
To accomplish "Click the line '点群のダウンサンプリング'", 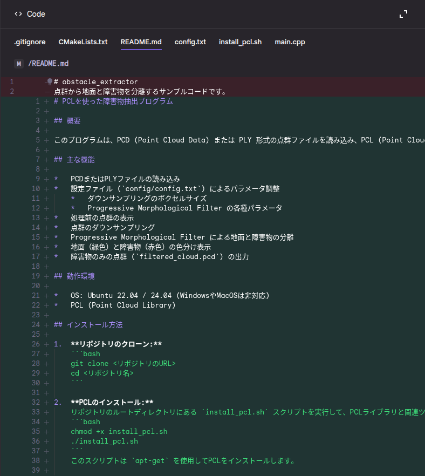I will (x=113, y=228).
